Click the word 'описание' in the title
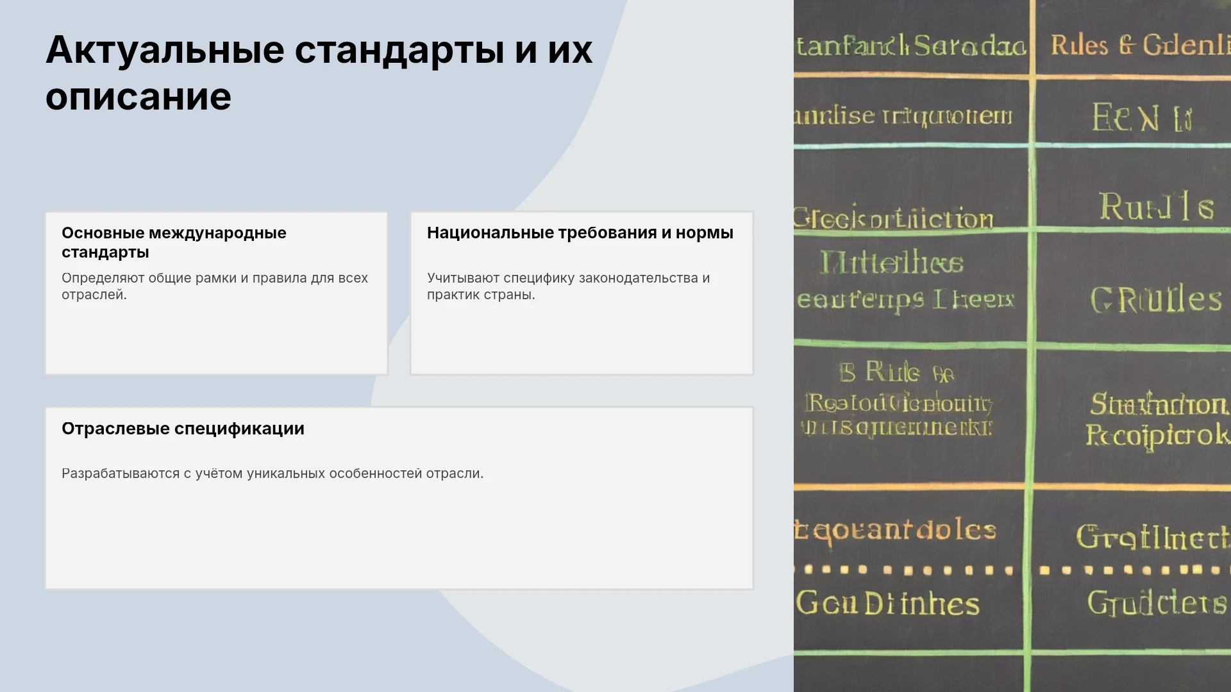 point(138,97)
